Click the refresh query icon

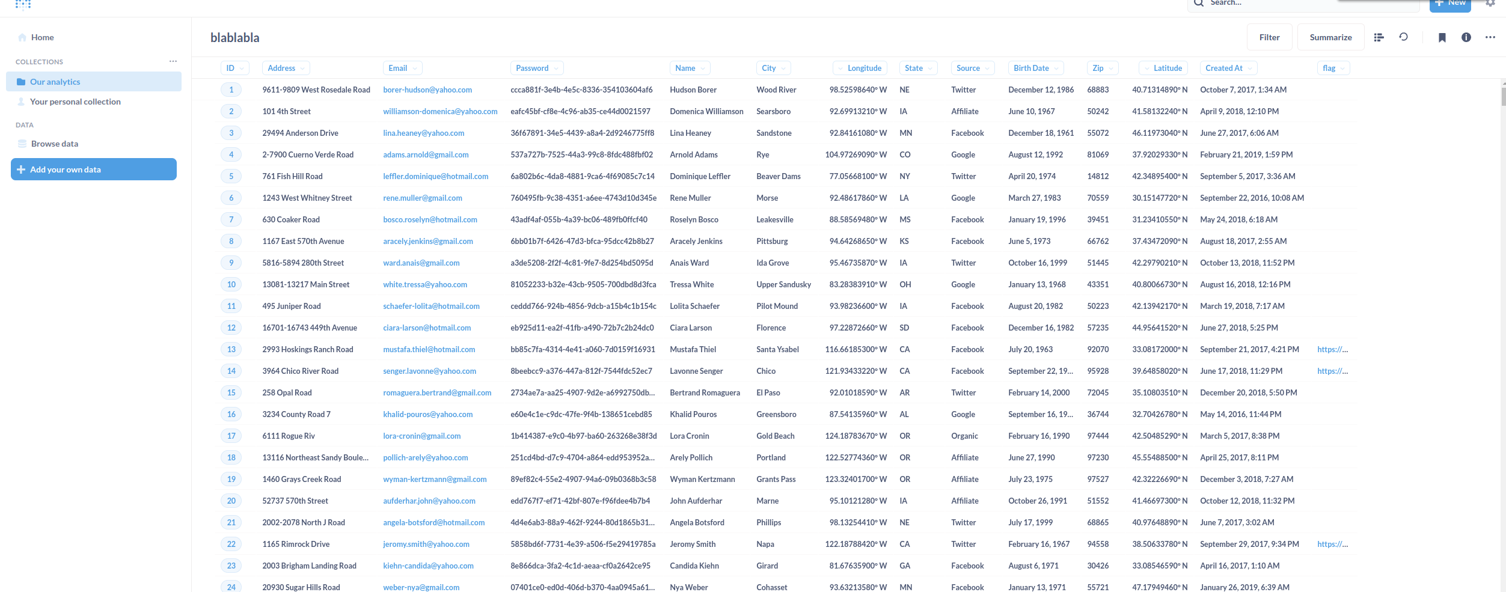point(1403,37)
